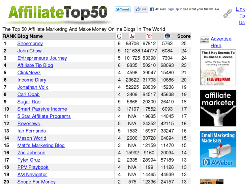Open the Affiliate Tip Blog link
This screenshot has width=245, height=184.
(35, 65)
